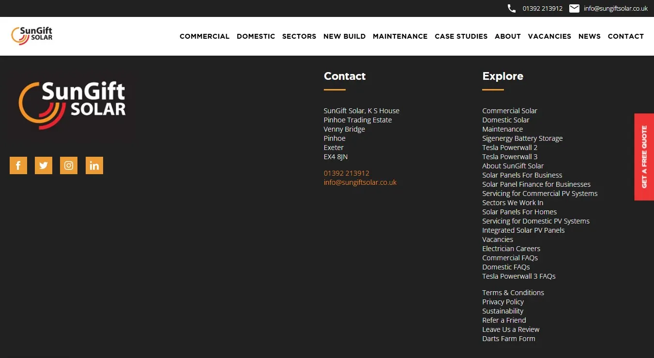Image resolution: width=654 pixels, height=358 pixels.
Task: Open Servicing for Domestic PV Systems
Action: 536,221
